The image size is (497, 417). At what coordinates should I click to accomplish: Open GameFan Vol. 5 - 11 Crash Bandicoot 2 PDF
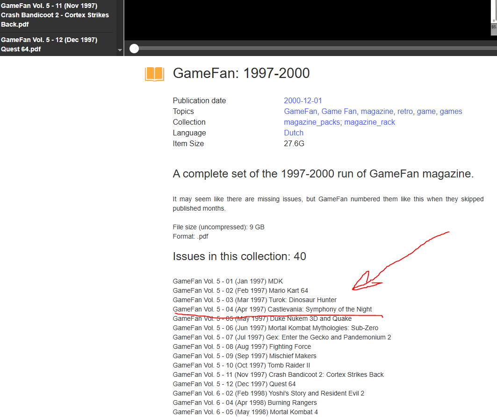[x=55, y=15]
